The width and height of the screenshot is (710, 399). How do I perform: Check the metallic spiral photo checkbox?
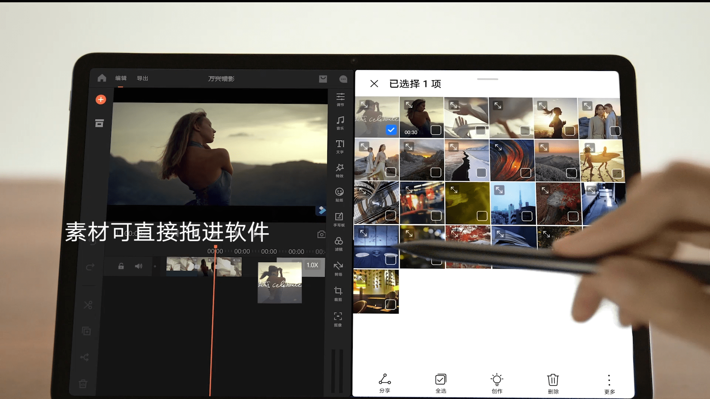pos(390,215)
